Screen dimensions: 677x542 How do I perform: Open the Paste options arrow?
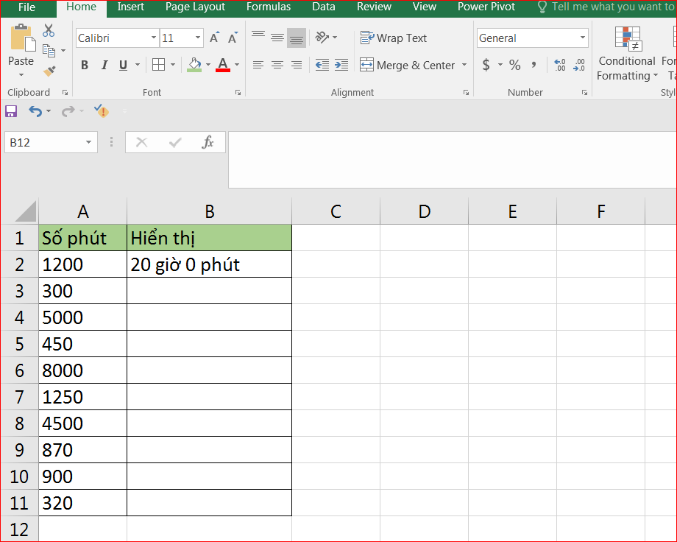point(21,75)
